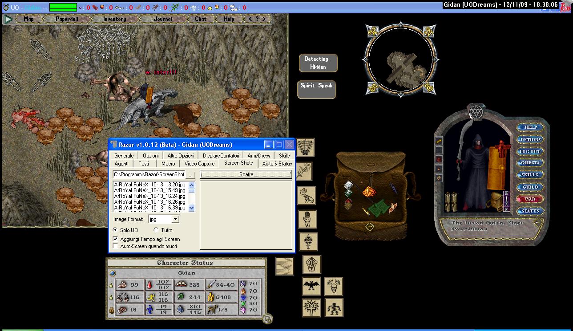Viewport: 573px width, 331px height.
Task: Toggle WAR mode on the paperdoll
Action: pyautogui.click(x=530, y=199)
